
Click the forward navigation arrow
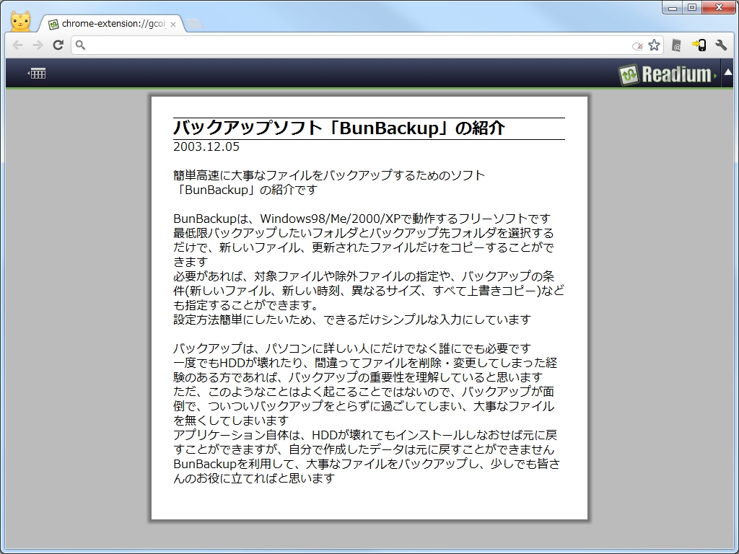coord(38,45)
